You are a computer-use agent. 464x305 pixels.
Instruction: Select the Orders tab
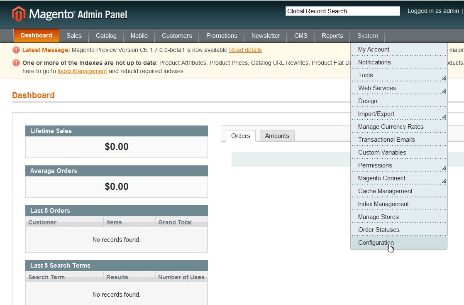pos(241,136)
